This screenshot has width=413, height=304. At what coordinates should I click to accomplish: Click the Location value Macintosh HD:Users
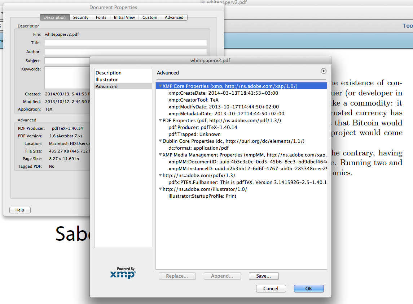(x=69, y=144)
